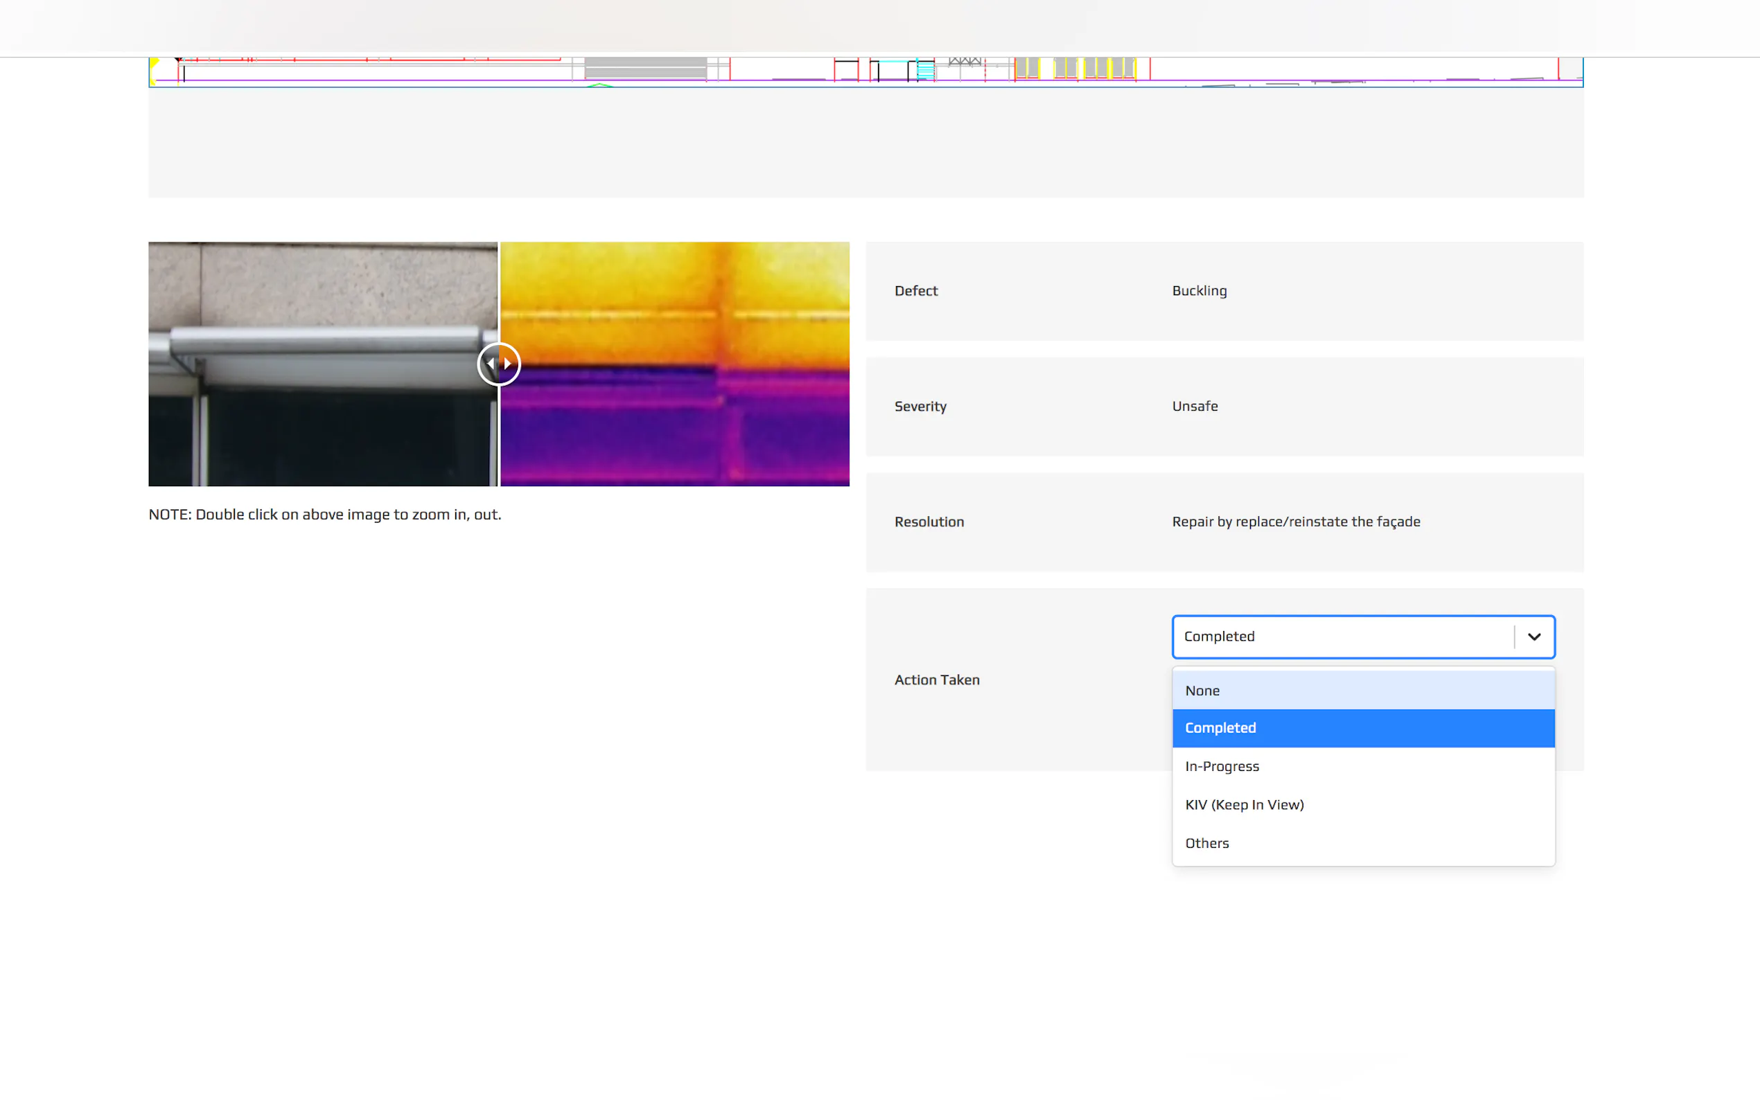Click the green marker below the drawing
Image resolution: width=1760 pixels, height=1100 pixels.
pyautogui.click(x=599, y=85)
